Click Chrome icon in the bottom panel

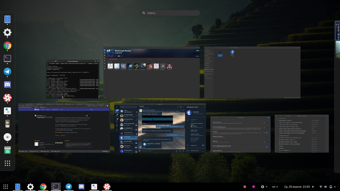pos(43,187)
